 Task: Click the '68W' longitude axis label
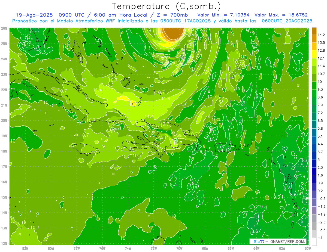pos(205,248)
